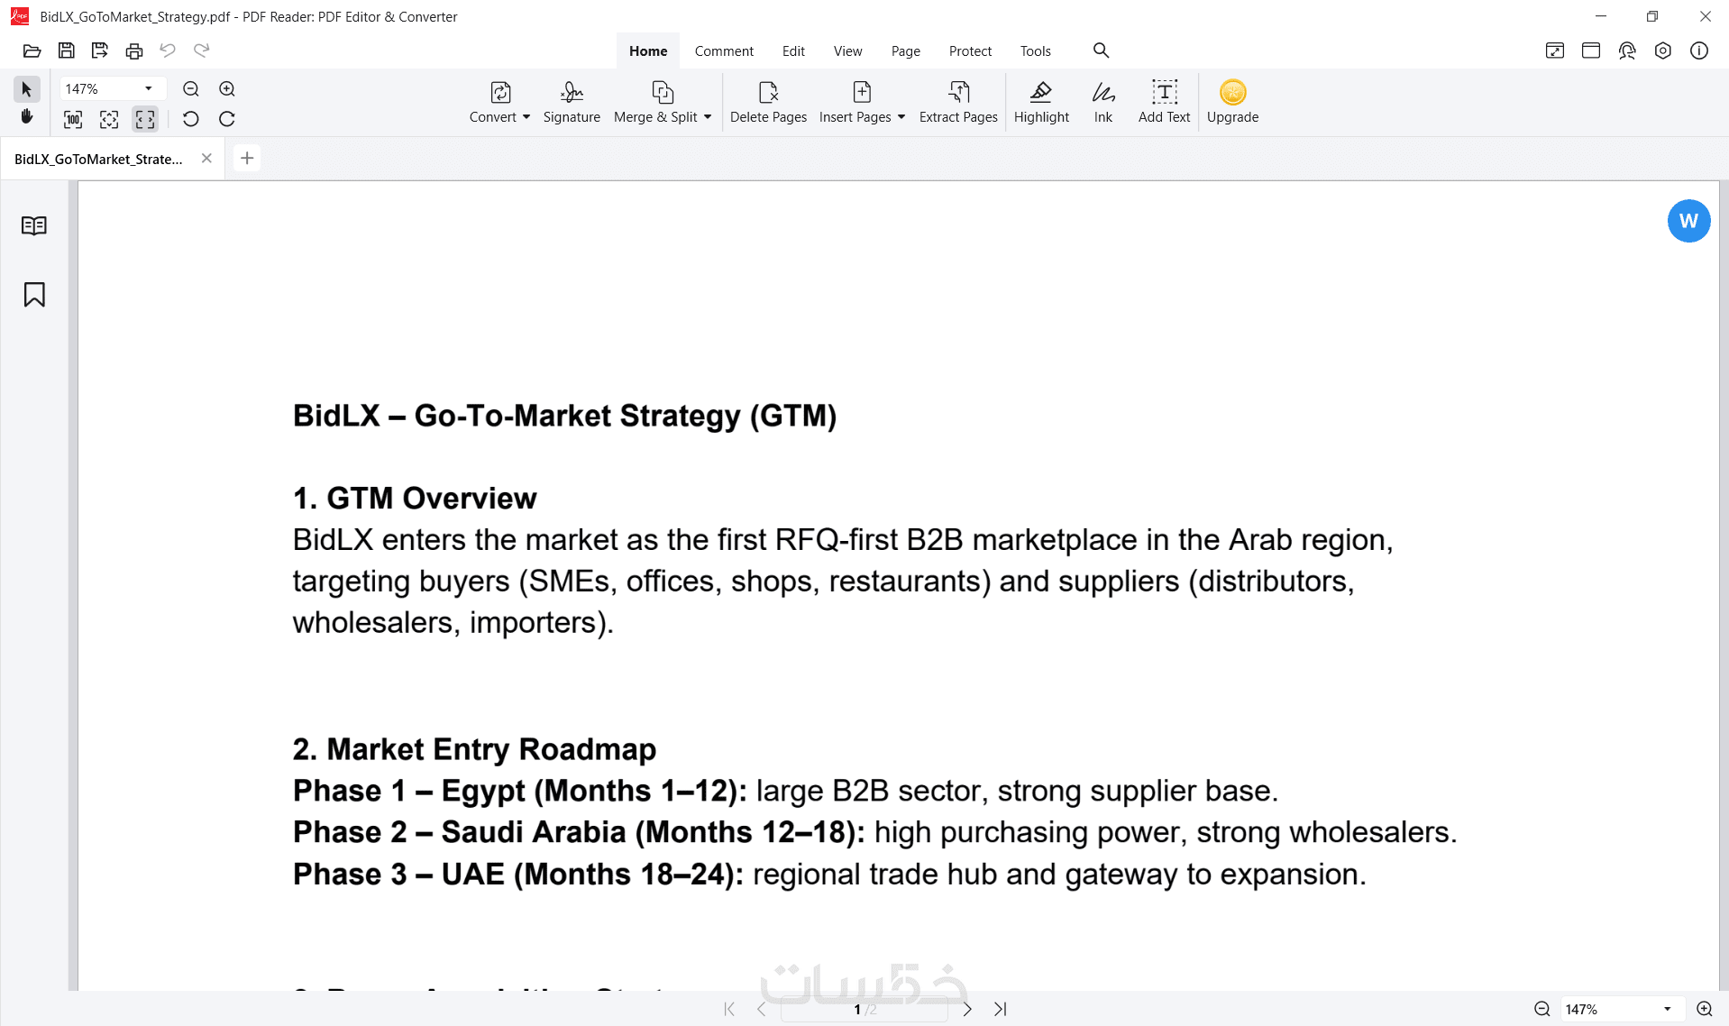Viewport: 1729px width, 1026px height.
Task: Undo the last action
Action: click(x=168, y=50)
